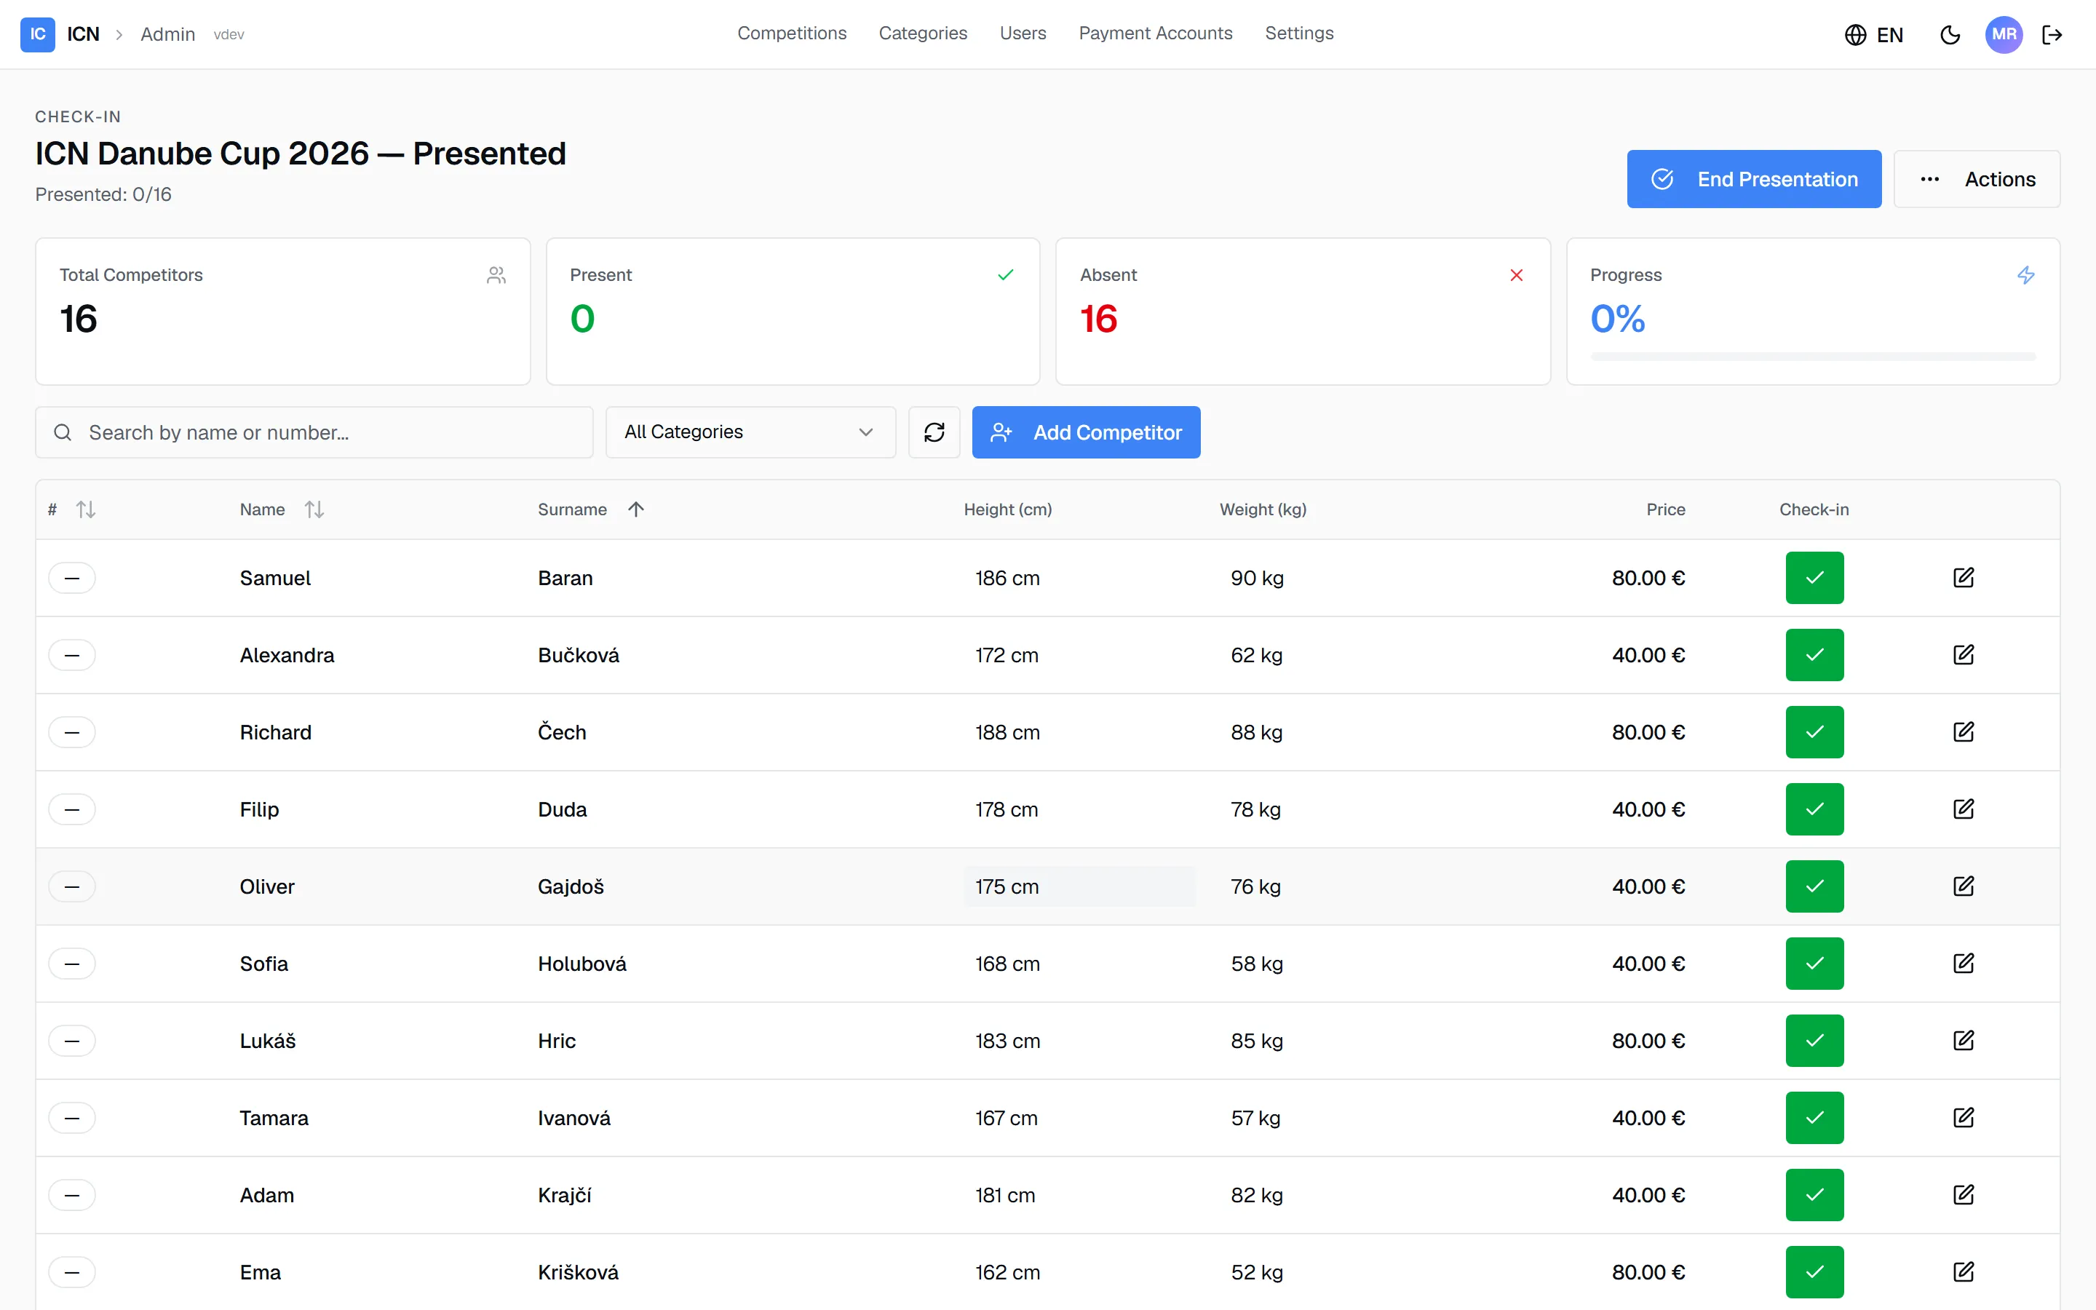The height and width of the screenshot is (1310, 2096).
Task: Open the Actions menu
Action: tap(1977, 179)
